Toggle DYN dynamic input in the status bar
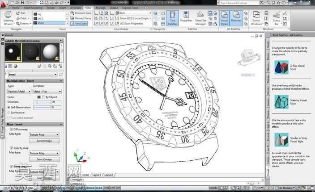Image resolution: width=315 pixels, height=192 pixels. coord(106,188)
